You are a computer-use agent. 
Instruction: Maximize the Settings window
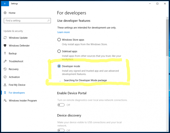157,4
